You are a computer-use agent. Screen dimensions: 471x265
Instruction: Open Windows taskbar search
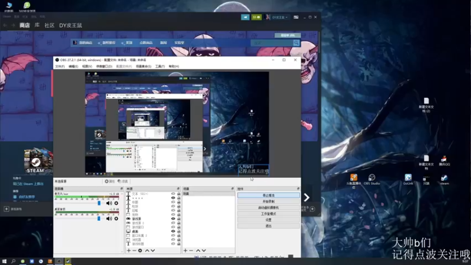[x=13, y=261]
